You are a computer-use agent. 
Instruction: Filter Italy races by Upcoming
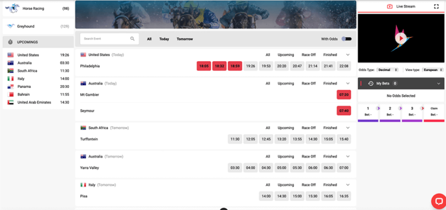click(x=286, y=185)
